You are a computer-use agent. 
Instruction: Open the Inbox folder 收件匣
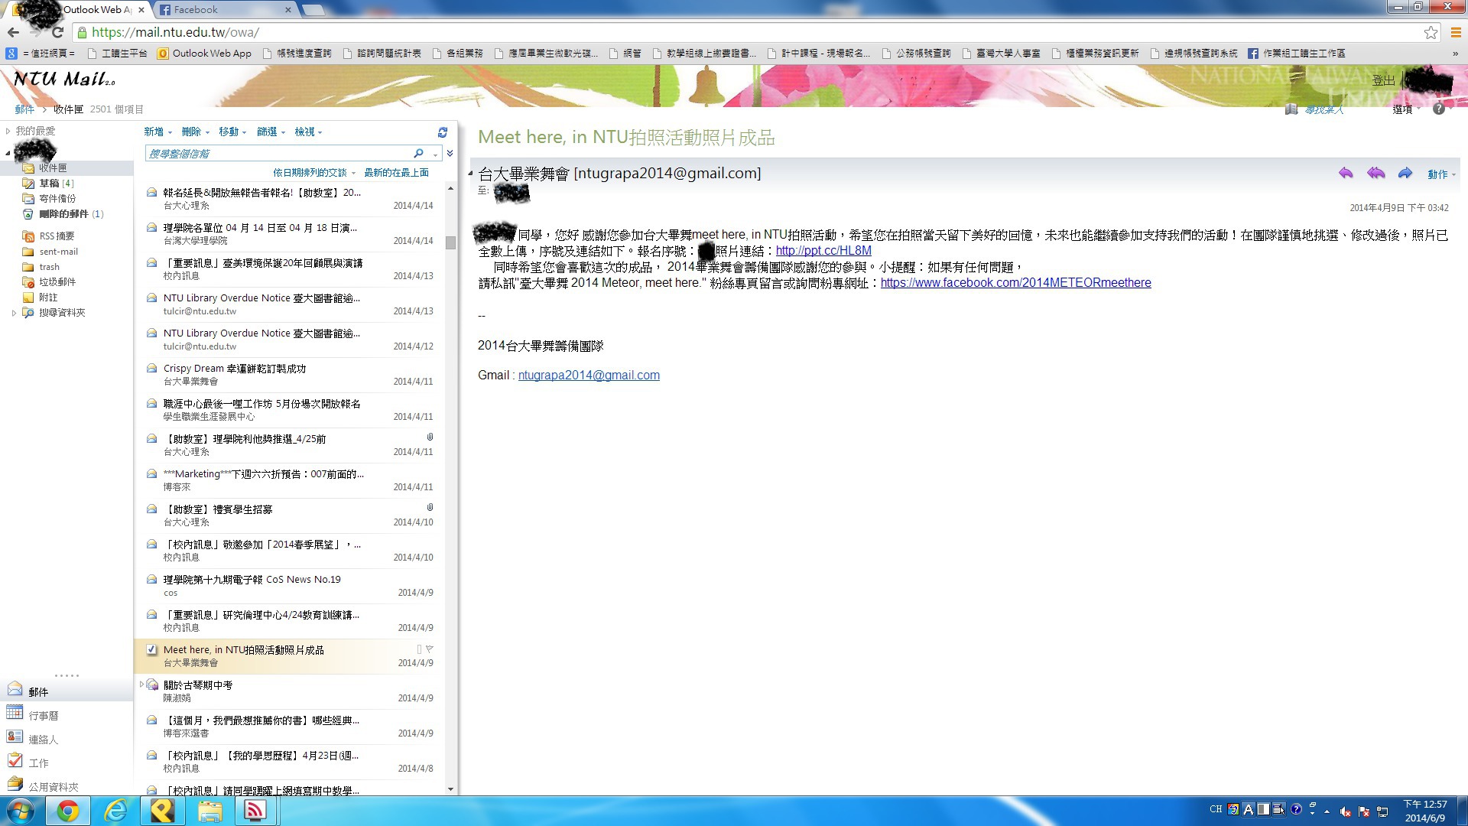click(x=53, y=167)
